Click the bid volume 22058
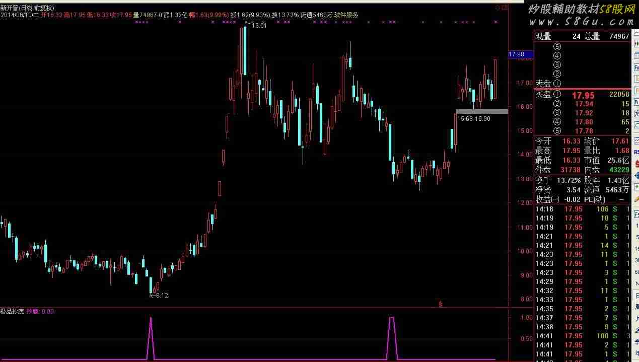Screen dimensions: 639x362 point(619,95)
